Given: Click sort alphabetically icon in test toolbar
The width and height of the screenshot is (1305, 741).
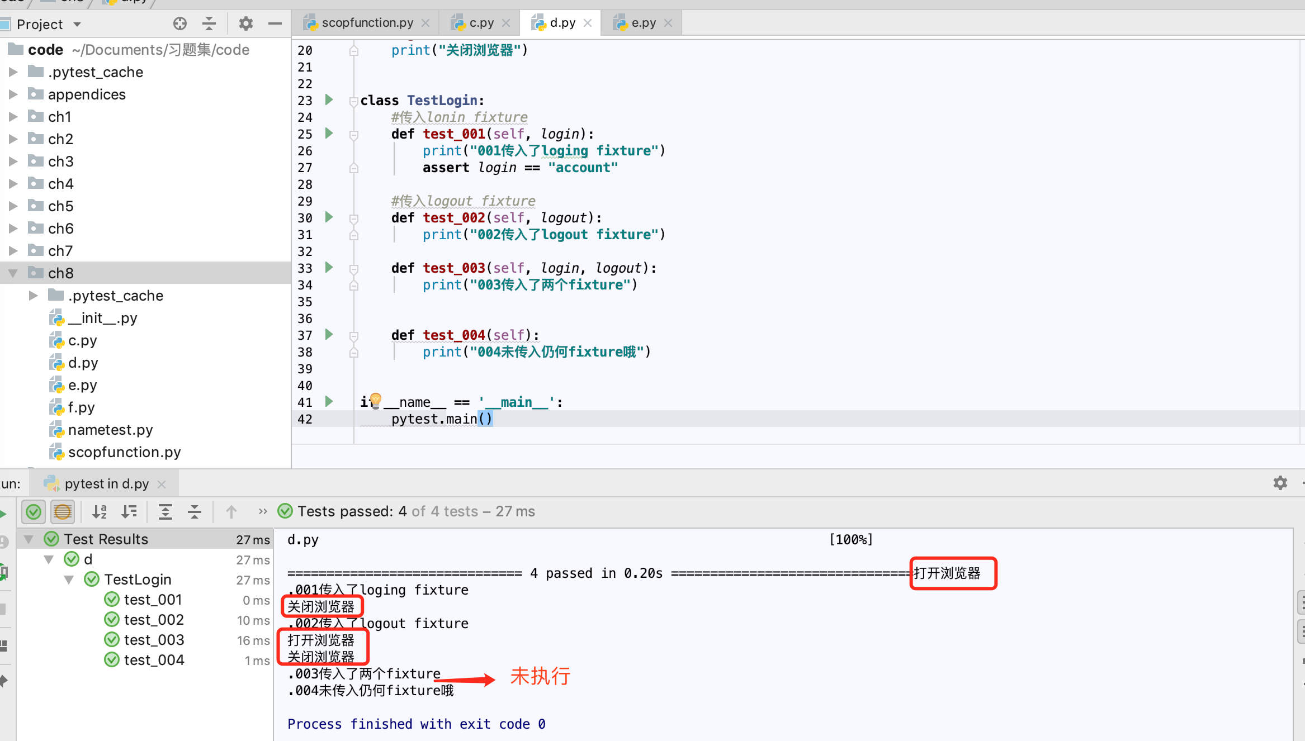Looking at the screenshot, I should (x=100, y=511).
